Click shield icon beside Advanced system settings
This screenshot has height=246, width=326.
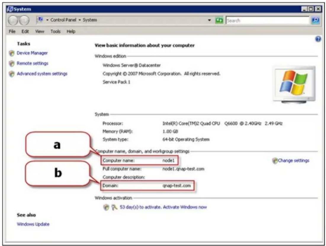click(12, 74)
